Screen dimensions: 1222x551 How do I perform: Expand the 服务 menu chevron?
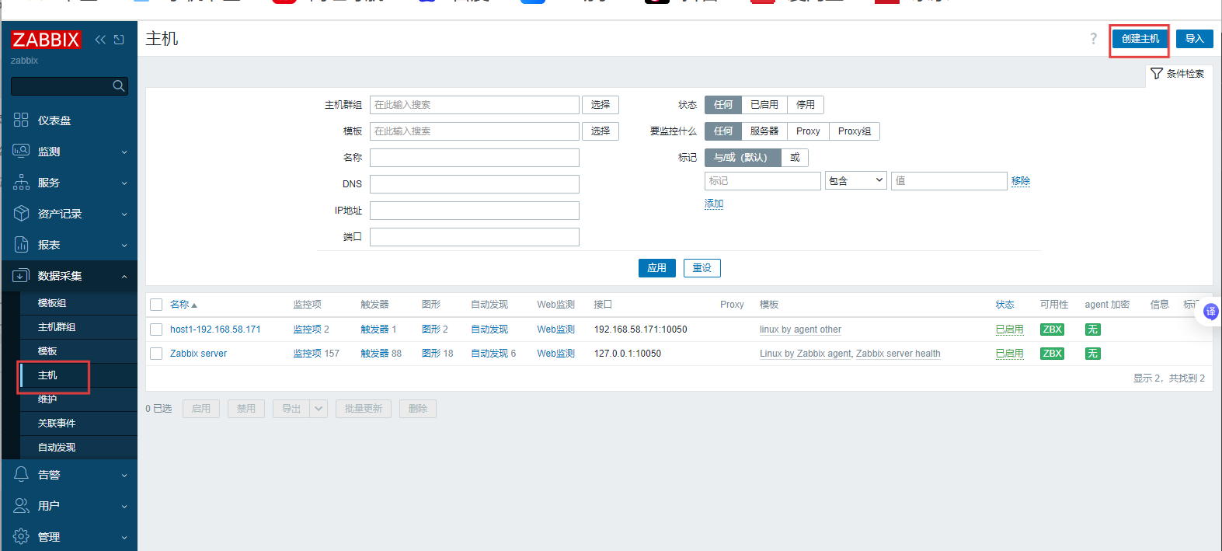click(124, 183)
